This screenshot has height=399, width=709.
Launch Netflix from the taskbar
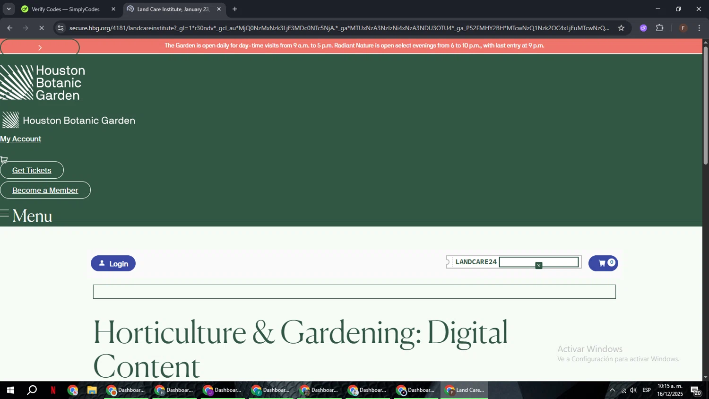53,390
